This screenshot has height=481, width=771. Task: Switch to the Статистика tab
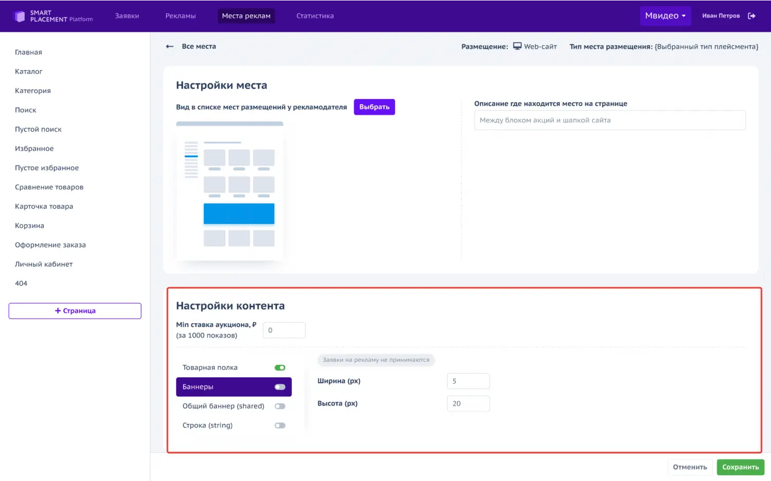click(315, 16)
